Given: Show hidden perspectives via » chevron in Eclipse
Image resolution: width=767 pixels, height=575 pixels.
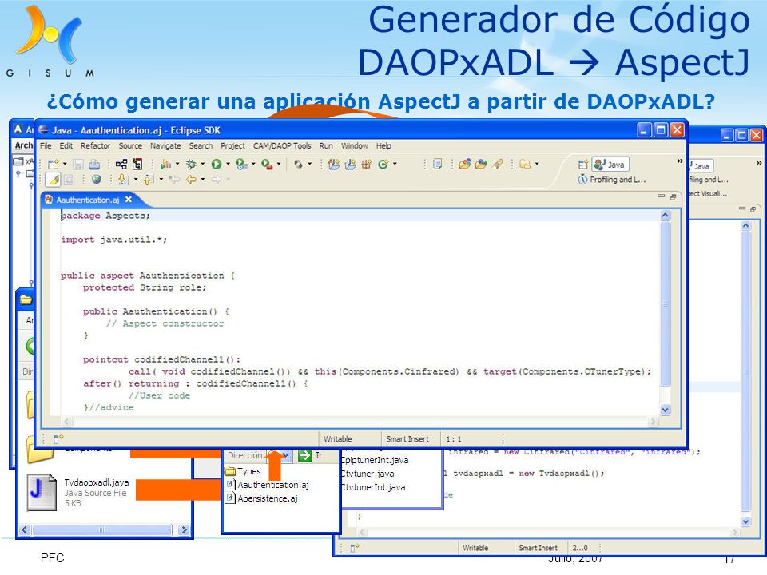Looking at the screenshot, I should (x=679, y=161).
